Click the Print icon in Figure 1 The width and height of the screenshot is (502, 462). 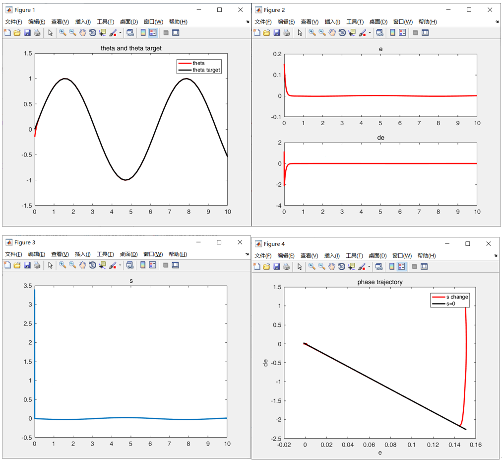(37, 33)
